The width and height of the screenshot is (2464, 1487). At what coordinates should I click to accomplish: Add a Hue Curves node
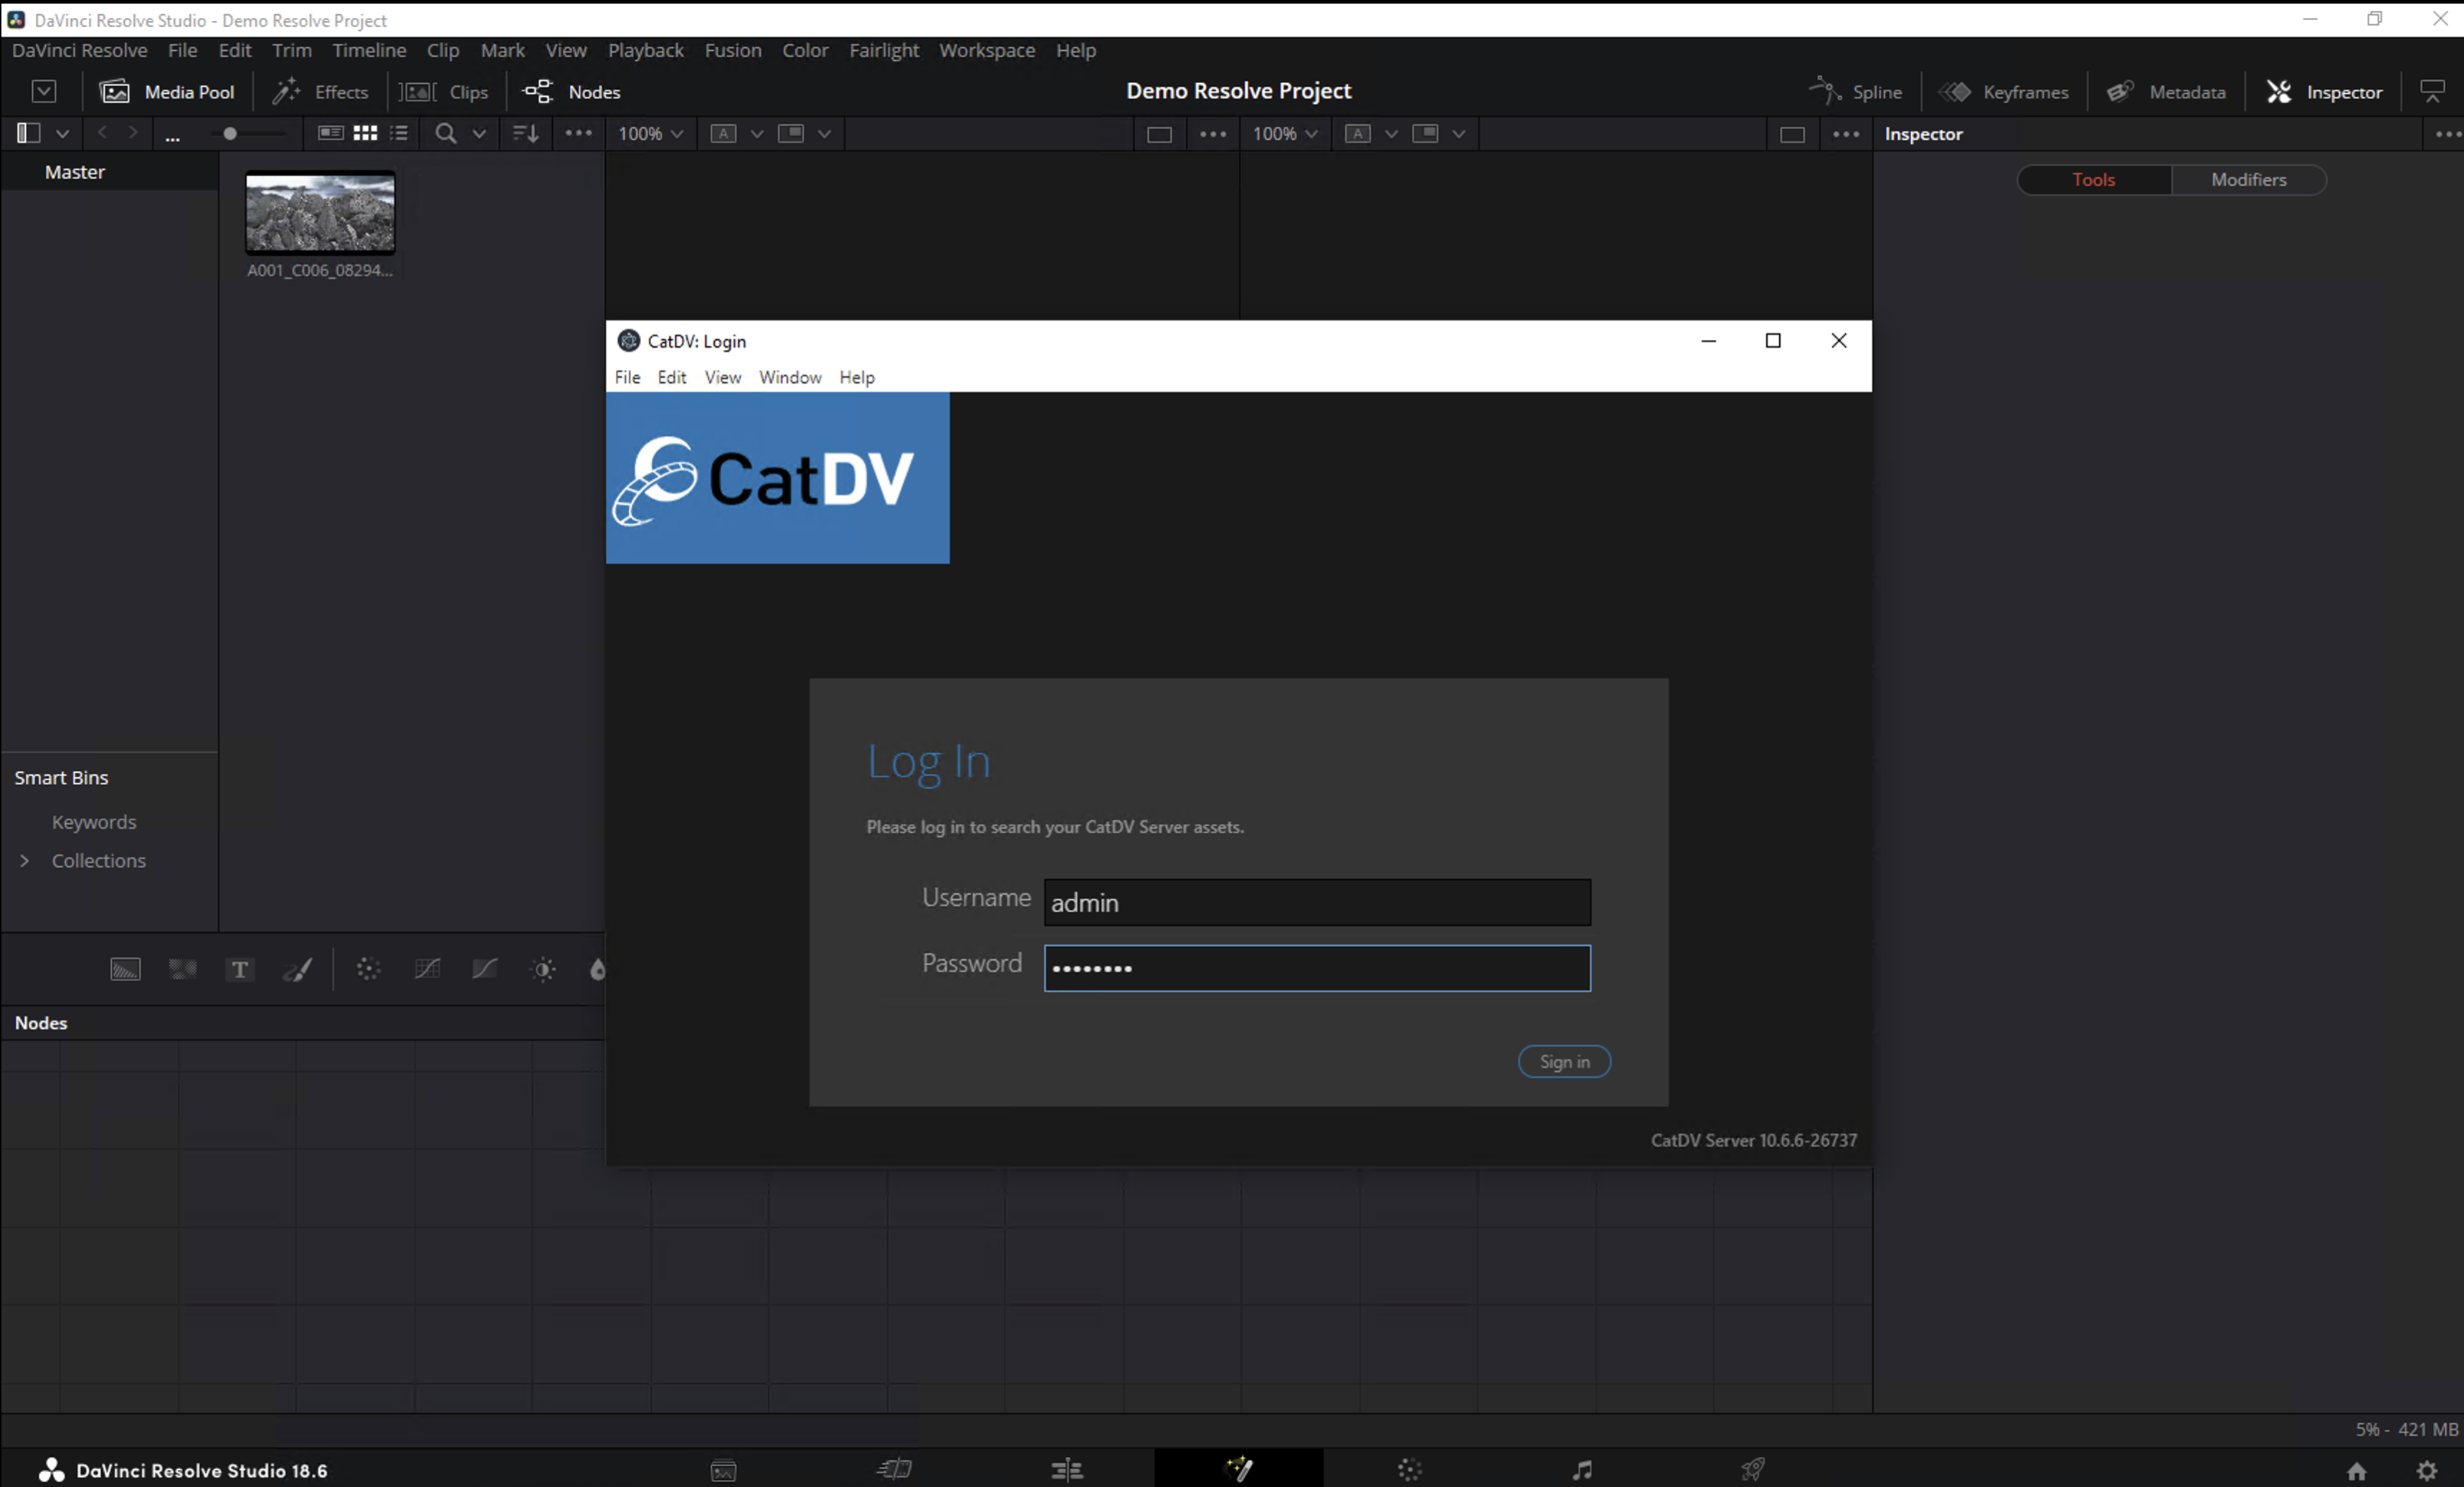[485, 969]
